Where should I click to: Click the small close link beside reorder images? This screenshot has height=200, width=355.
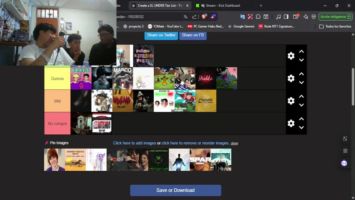click(234, 143)
